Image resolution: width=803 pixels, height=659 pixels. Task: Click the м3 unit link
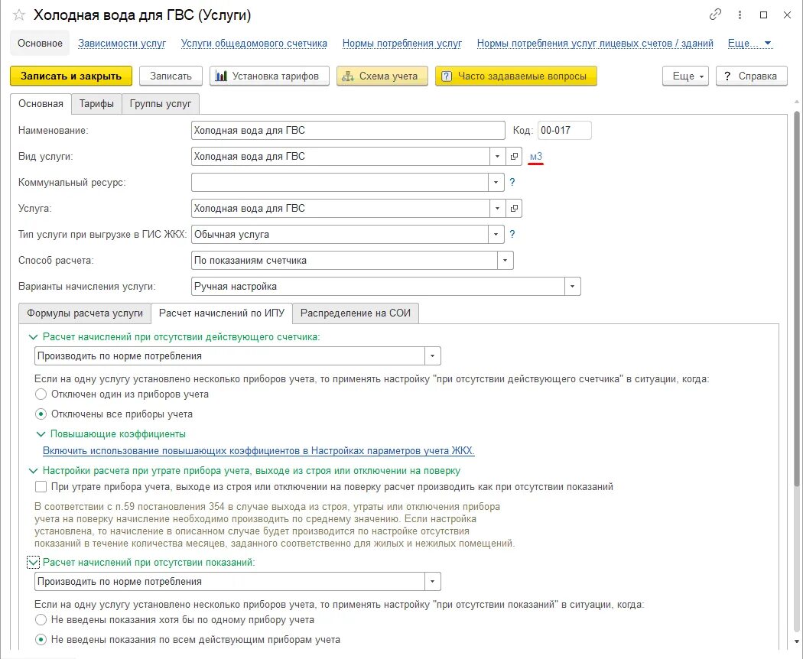point(535,157)
